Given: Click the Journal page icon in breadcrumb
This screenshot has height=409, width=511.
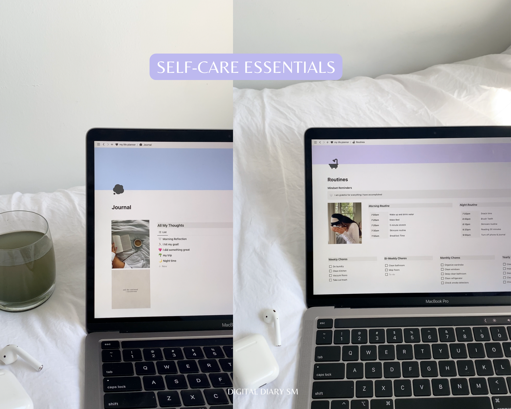Looking at the screenshot, I should click(141, 144).
